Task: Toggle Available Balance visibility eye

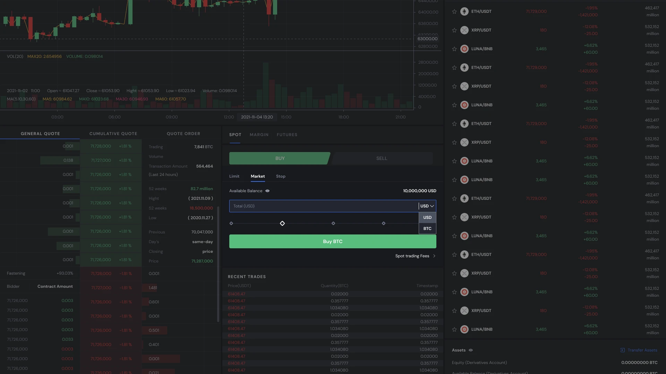Action: click(x=267, y=191)
